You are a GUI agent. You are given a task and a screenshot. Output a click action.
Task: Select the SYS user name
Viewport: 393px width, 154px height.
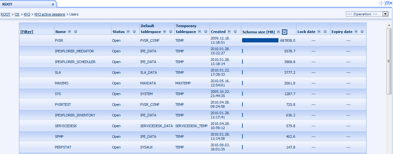coord(58,94)
